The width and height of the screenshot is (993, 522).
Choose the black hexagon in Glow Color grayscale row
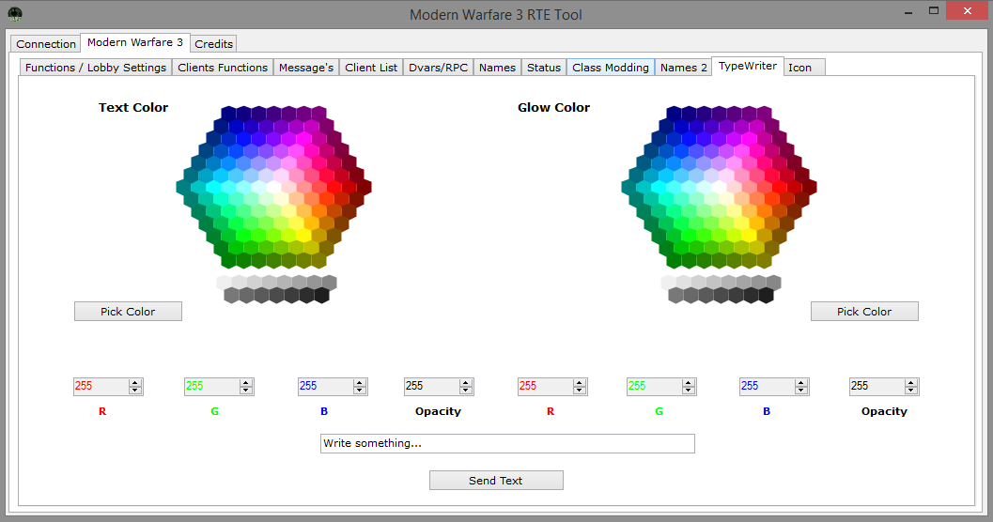[766, 296]
